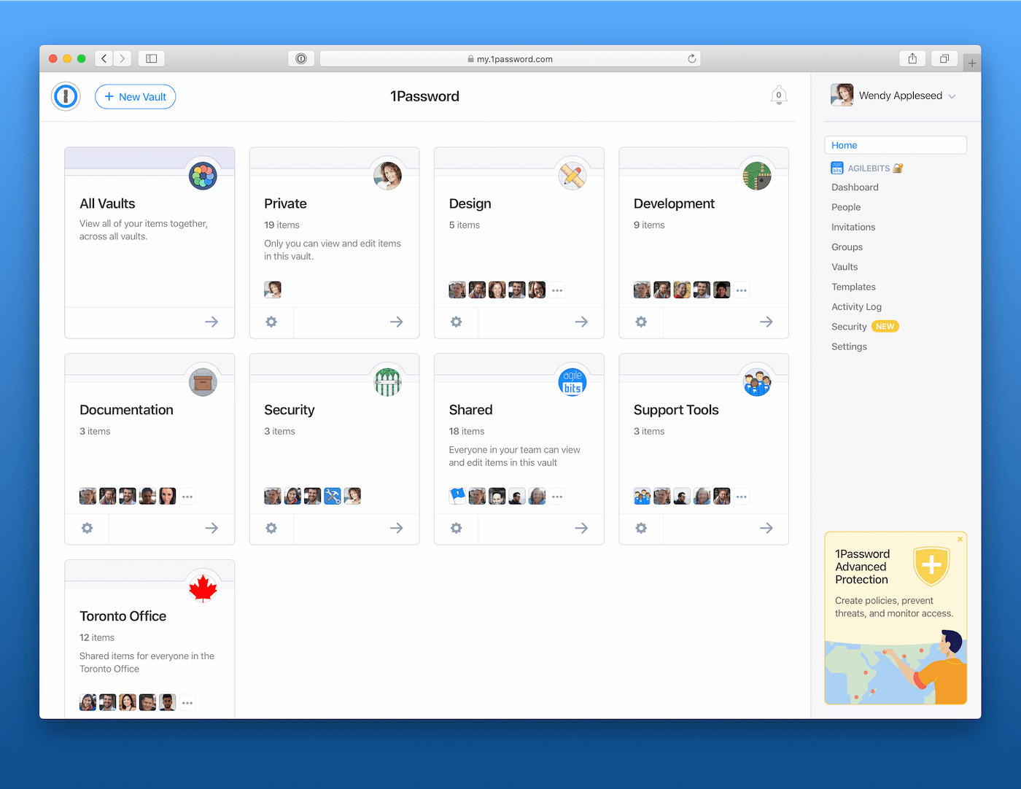Reload the page in Safari
This screenshot has width=1021, height=789.
(691, 58)
